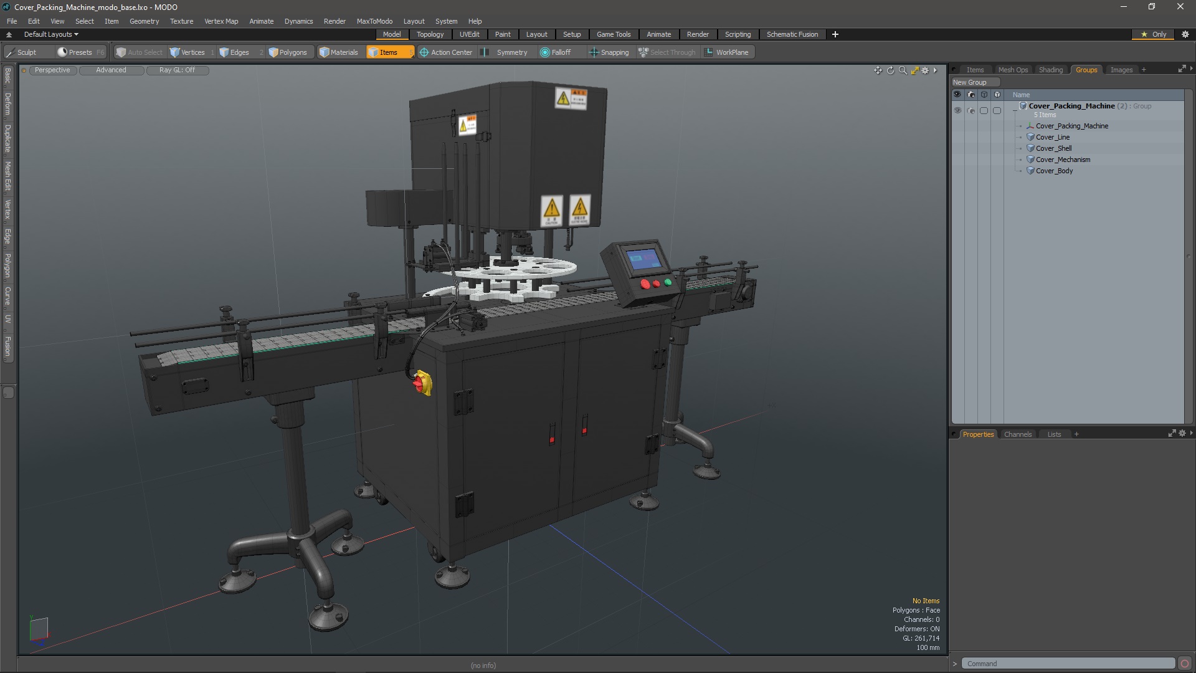Open the Perspective view dropdown
The width and height of the screenshot is (1196, 673).
(52, 70)
